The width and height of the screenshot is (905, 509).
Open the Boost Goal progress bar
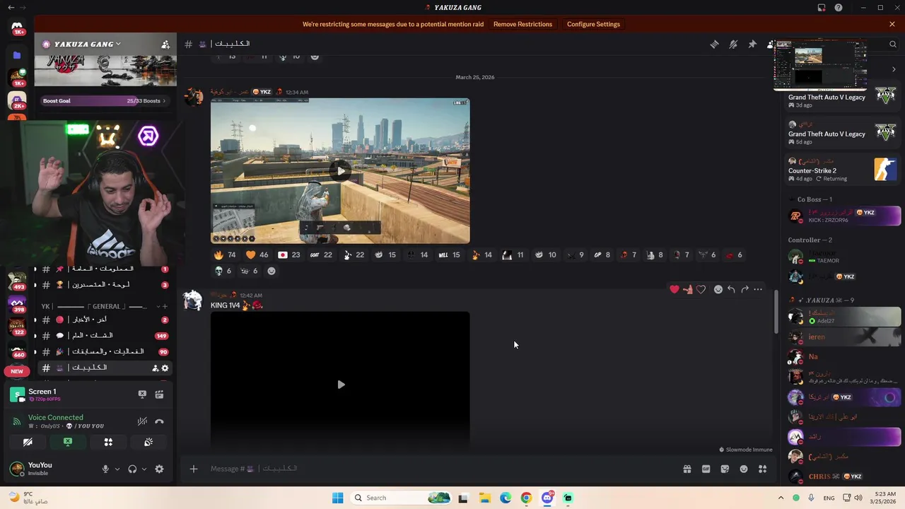coord(105,100)
